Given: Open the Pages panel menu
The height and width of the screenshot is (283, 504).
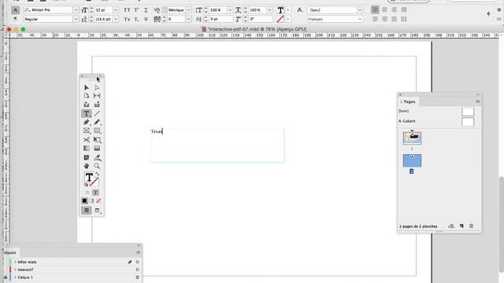Looking at the screenshot, I should pyautogui.click(x=478, y=101).
